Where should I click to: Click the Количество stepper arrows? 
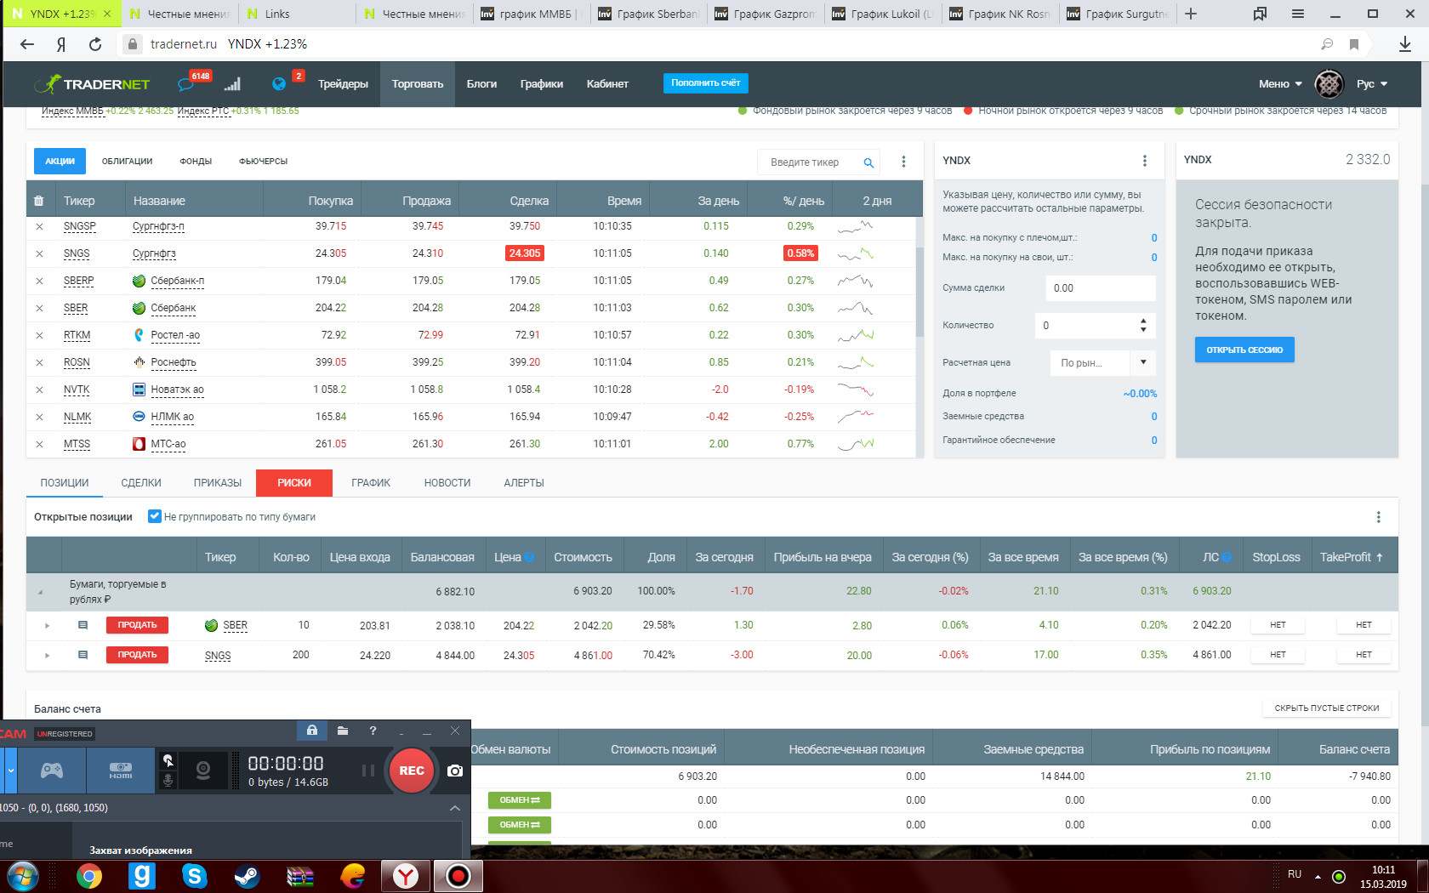point(1142,325)
